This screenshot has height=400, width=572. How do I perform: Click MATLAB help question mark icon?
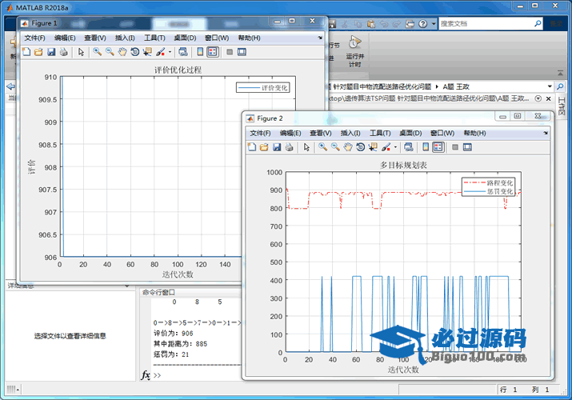tap(422, 24)
